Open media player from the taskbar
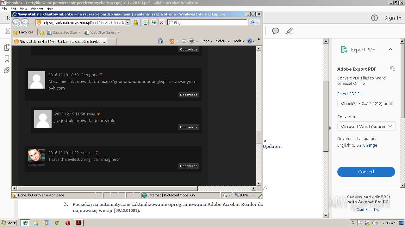405x227 pixels. click(x=47, y=223)
